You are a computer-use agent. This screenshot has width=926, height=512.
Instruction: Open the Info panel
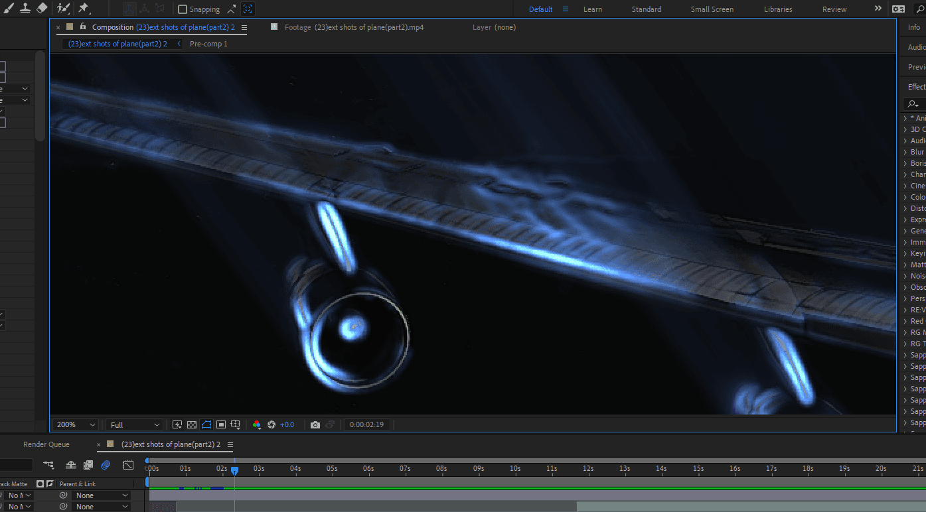click(914, 27)
